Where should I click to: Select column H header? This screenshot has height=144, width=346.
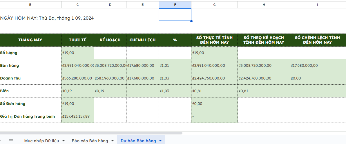pyautogui.click(x=264, y=5)
